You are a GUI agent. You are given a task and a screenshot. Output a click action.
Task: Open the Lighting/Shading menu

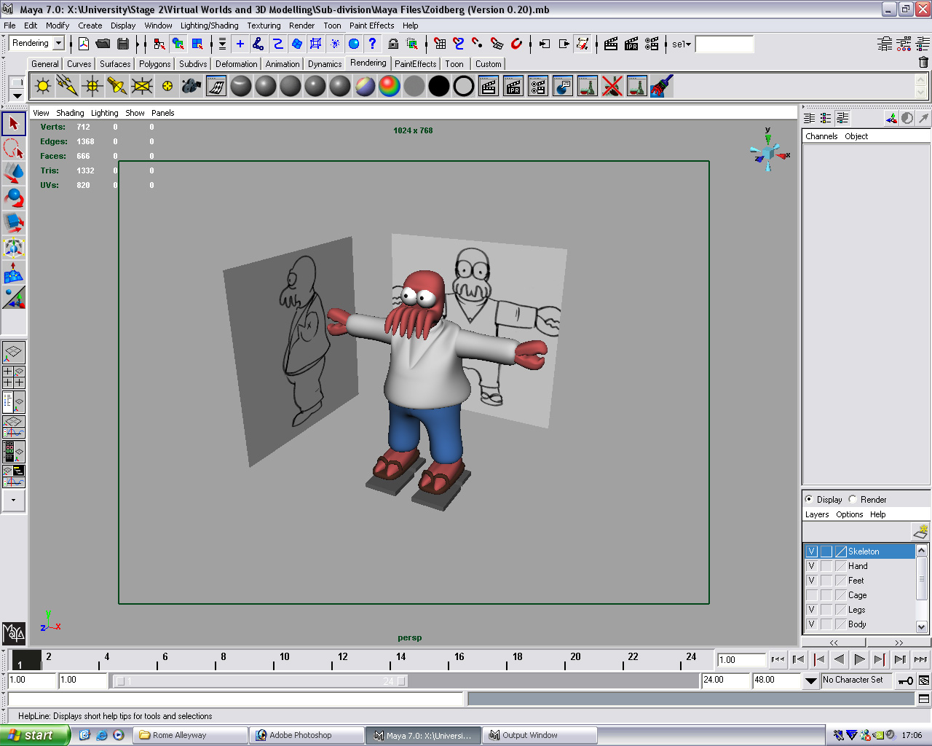click(x=210, y=25)
